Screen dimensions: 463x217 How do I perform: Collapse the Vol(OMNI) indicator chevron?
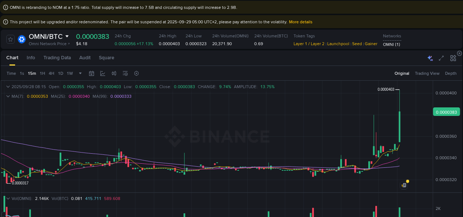pyautogui.click(x=8, y=198)
